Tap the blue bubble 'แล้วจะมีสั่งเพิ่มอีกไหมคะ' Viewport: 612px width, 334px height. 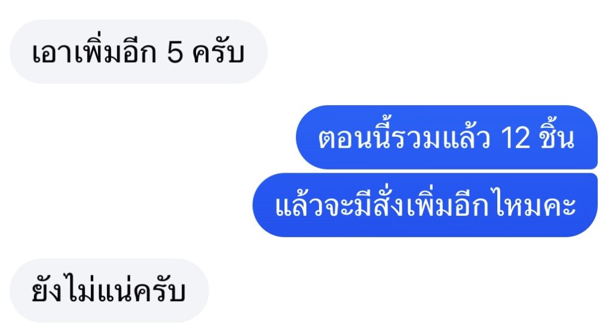click(425, 205)
